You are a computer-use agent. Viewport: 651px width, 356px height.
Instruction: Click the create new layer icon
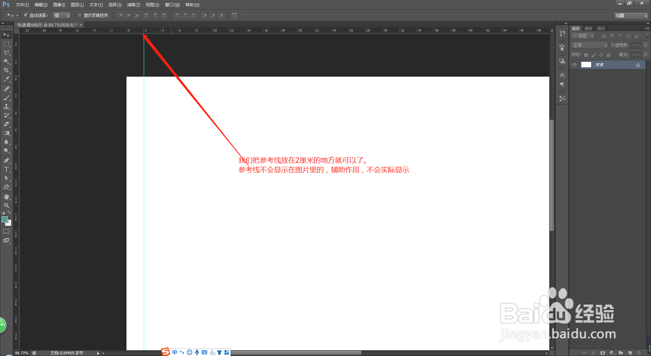pyautogui.click(x=630, y=353)
